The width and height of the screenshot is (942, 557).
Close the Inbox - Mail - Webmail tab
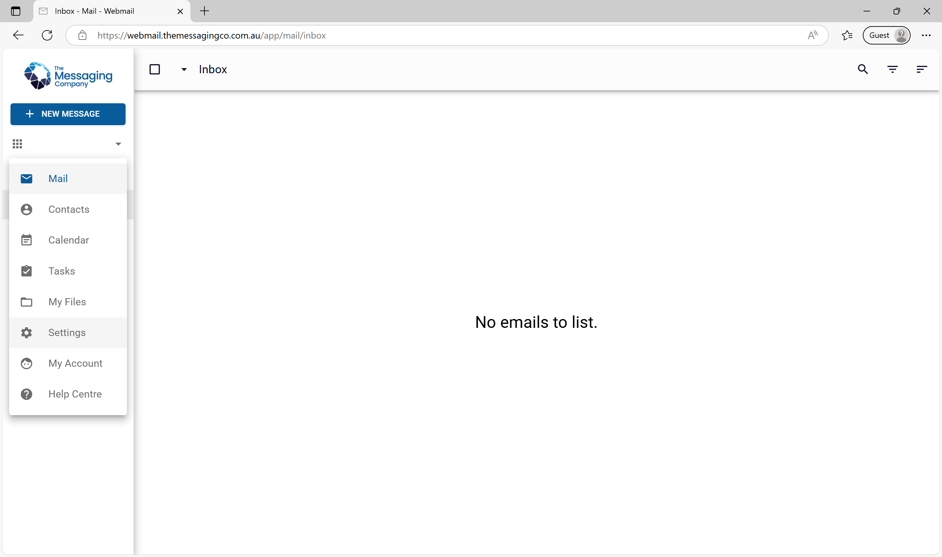180,11
